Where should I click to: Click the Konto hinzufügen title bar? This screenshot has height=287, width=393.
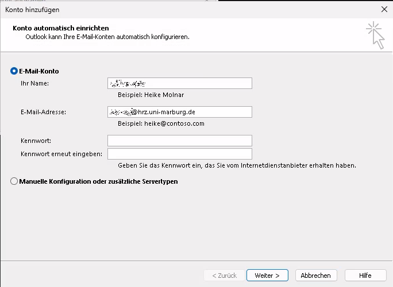click(x=172, y=9)
